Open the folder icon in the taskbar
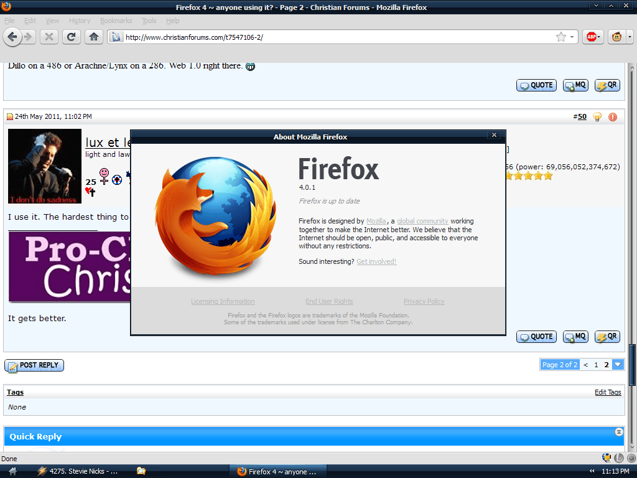Viewport: 637px width, 478px height. pos(141,471)
